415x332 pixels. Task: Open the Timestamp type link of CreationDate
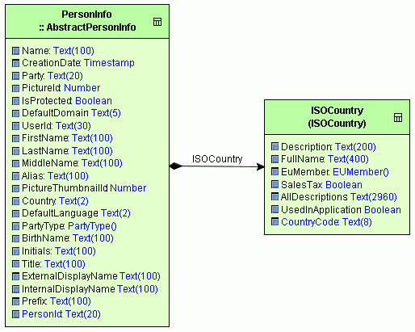[109, 63]
